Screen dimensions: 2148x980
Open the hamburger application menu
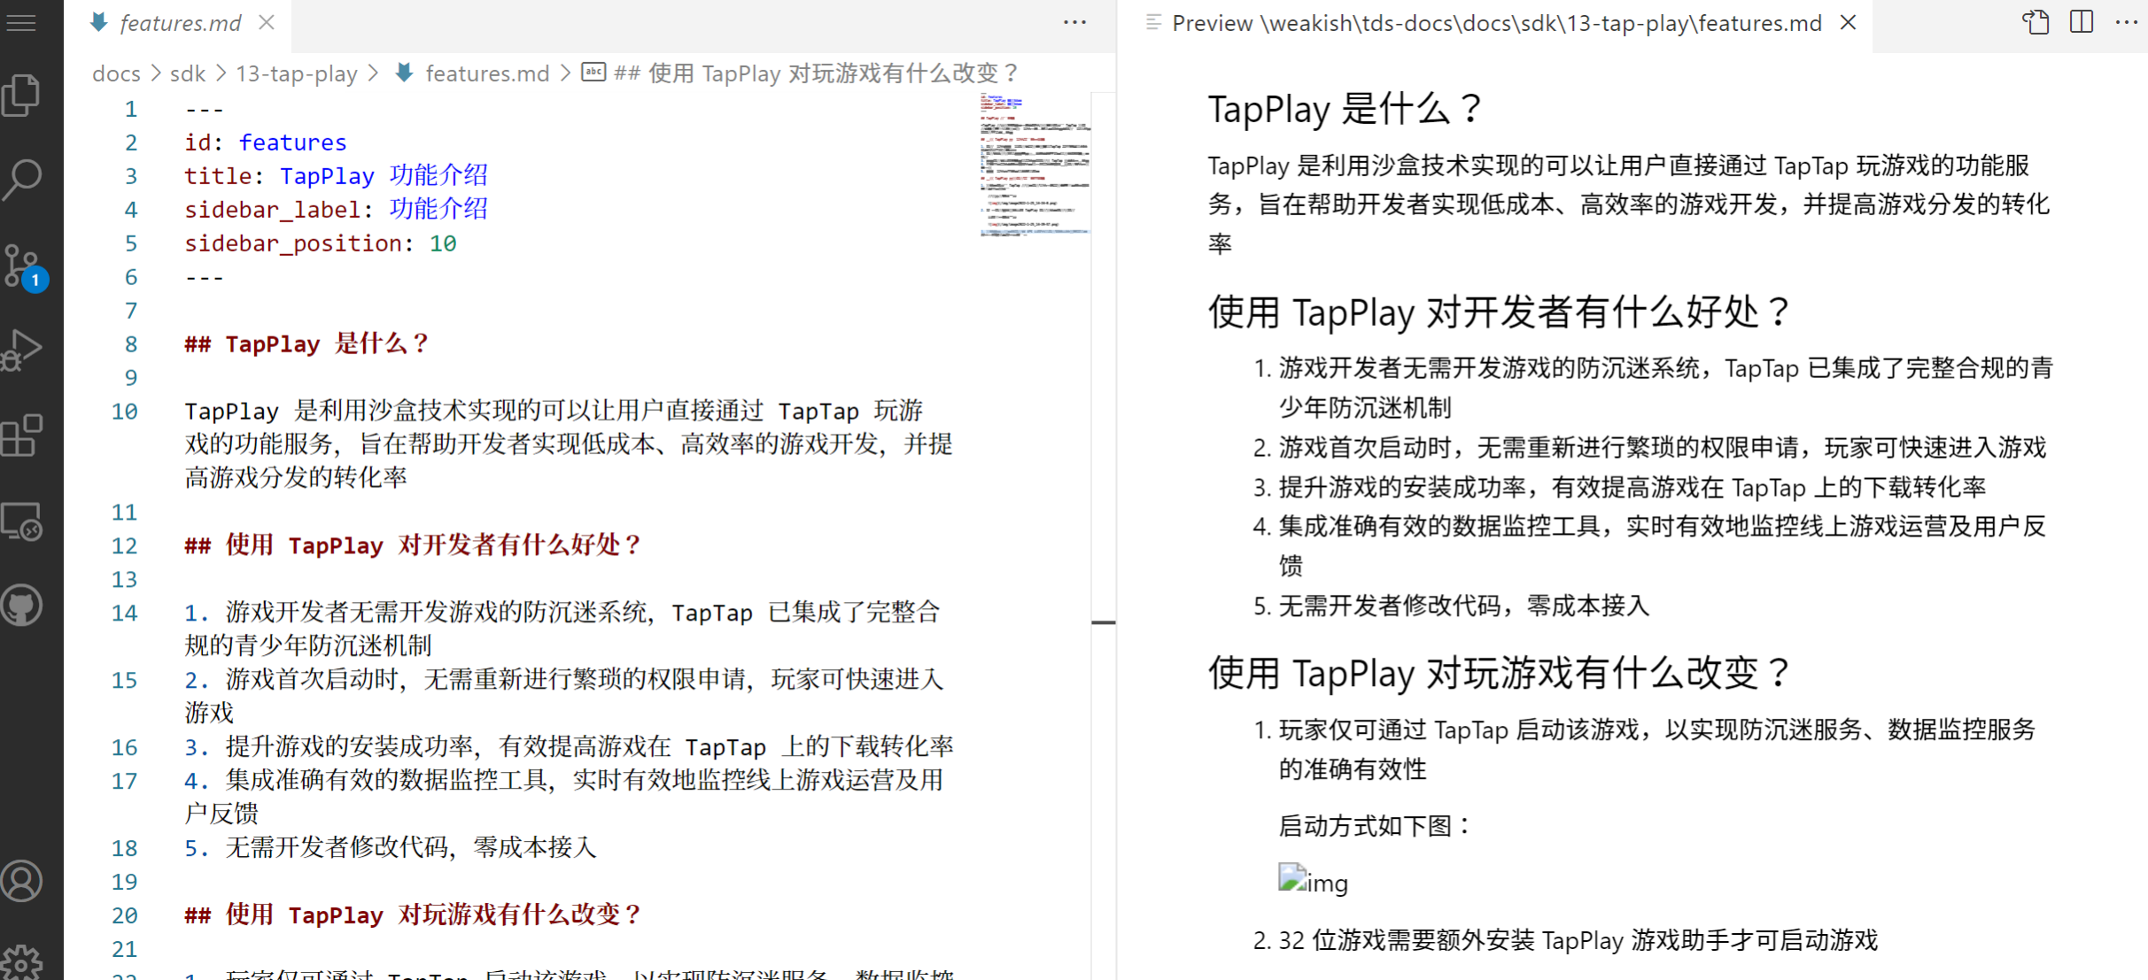21,21
